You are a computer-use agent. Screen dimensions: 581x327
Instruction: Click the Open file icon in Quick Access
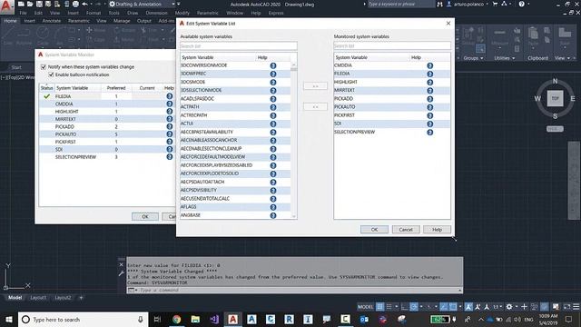tap(30, 4)
